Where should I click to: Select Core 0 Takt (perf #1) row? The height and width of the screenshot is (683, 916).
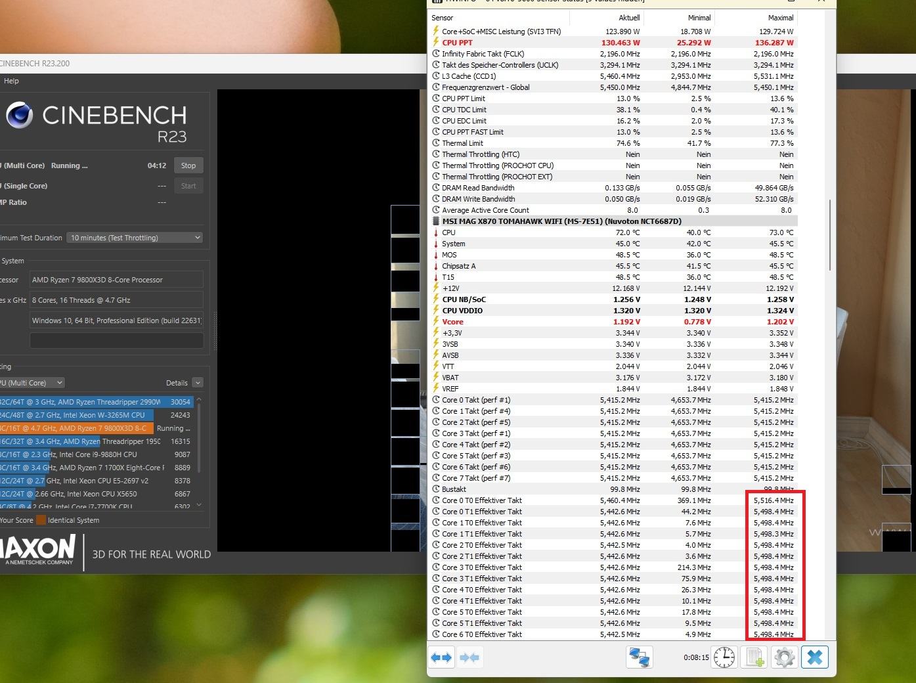[613, 400]
